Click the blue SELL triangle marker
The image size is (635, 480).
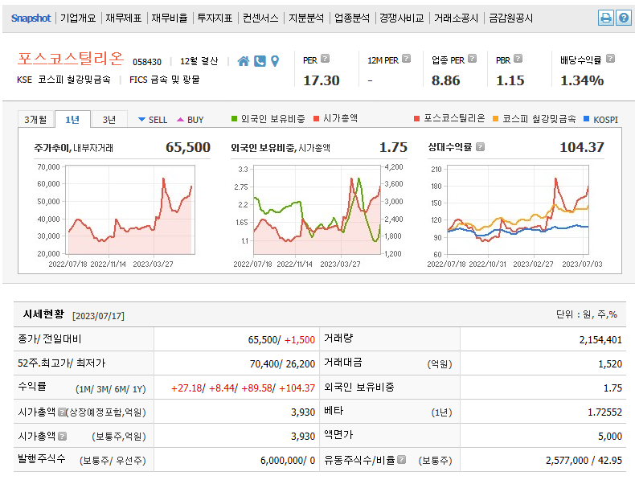pos(141,120)
